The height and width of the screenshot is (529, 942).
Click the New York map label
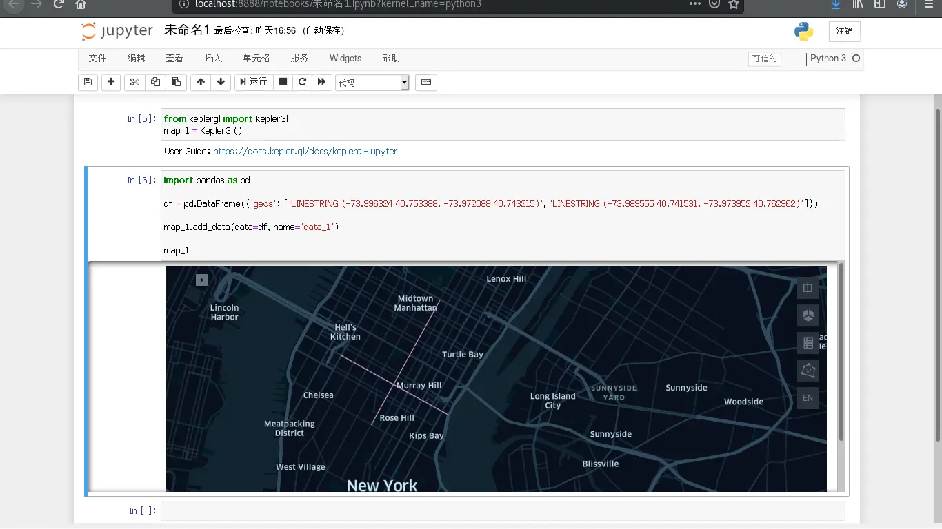tap(382, 486)
